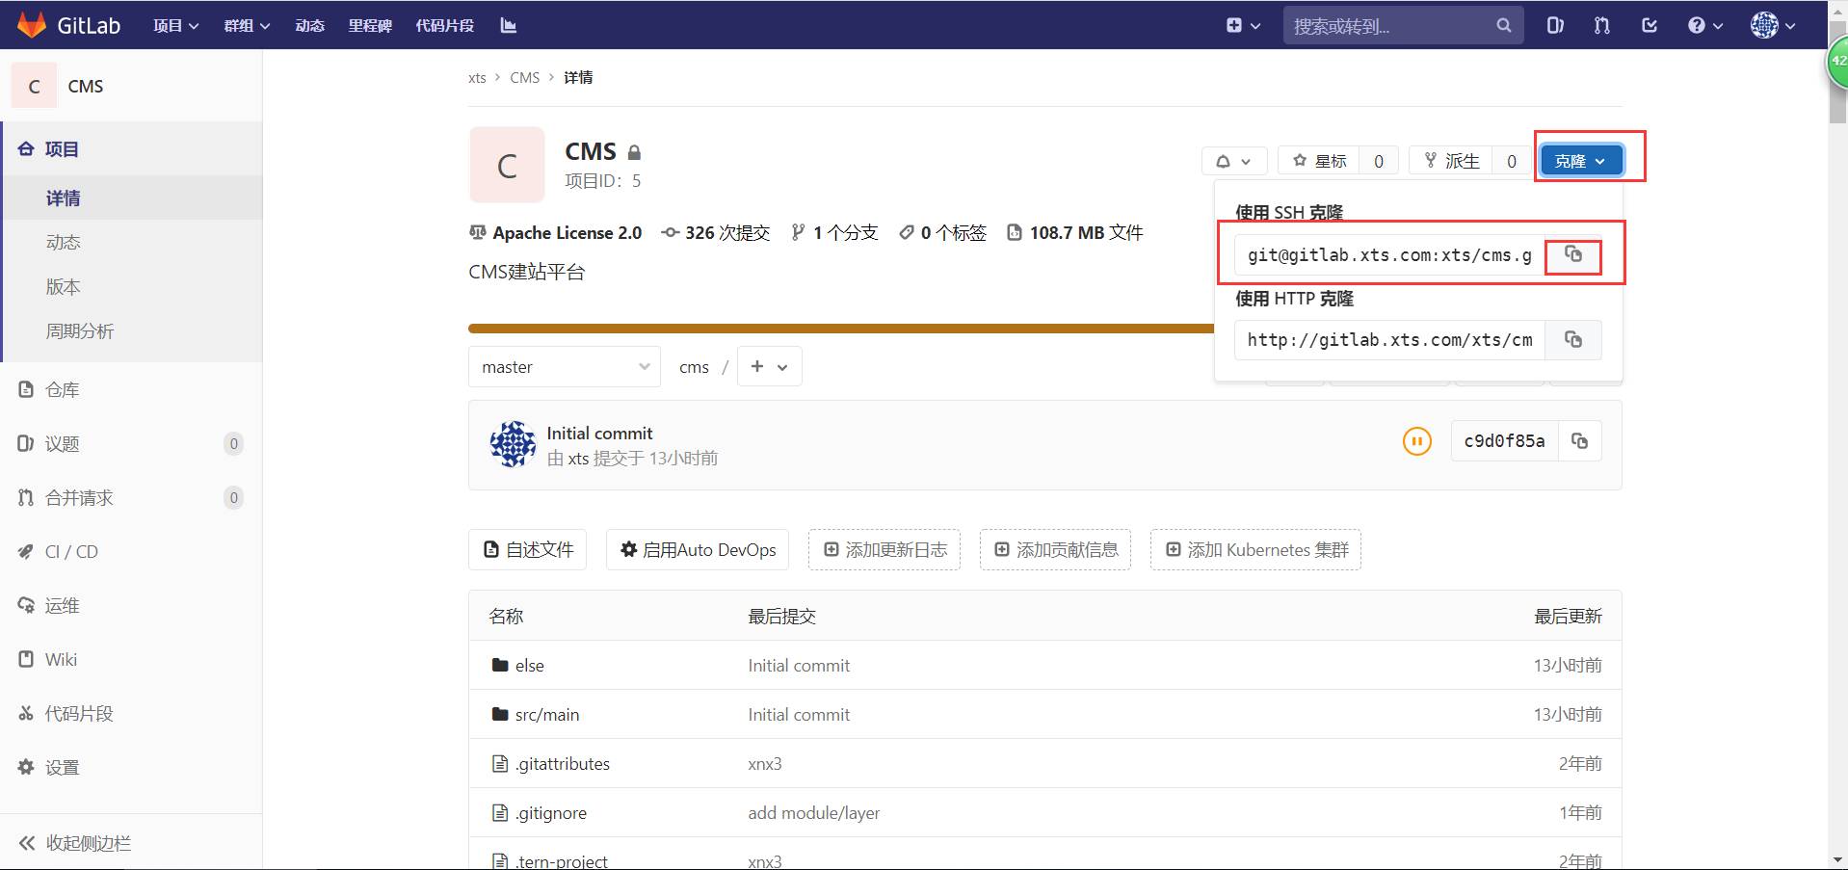Copy the SSH clone URL
The image size is (1848, 870).
click(1573, 254)
